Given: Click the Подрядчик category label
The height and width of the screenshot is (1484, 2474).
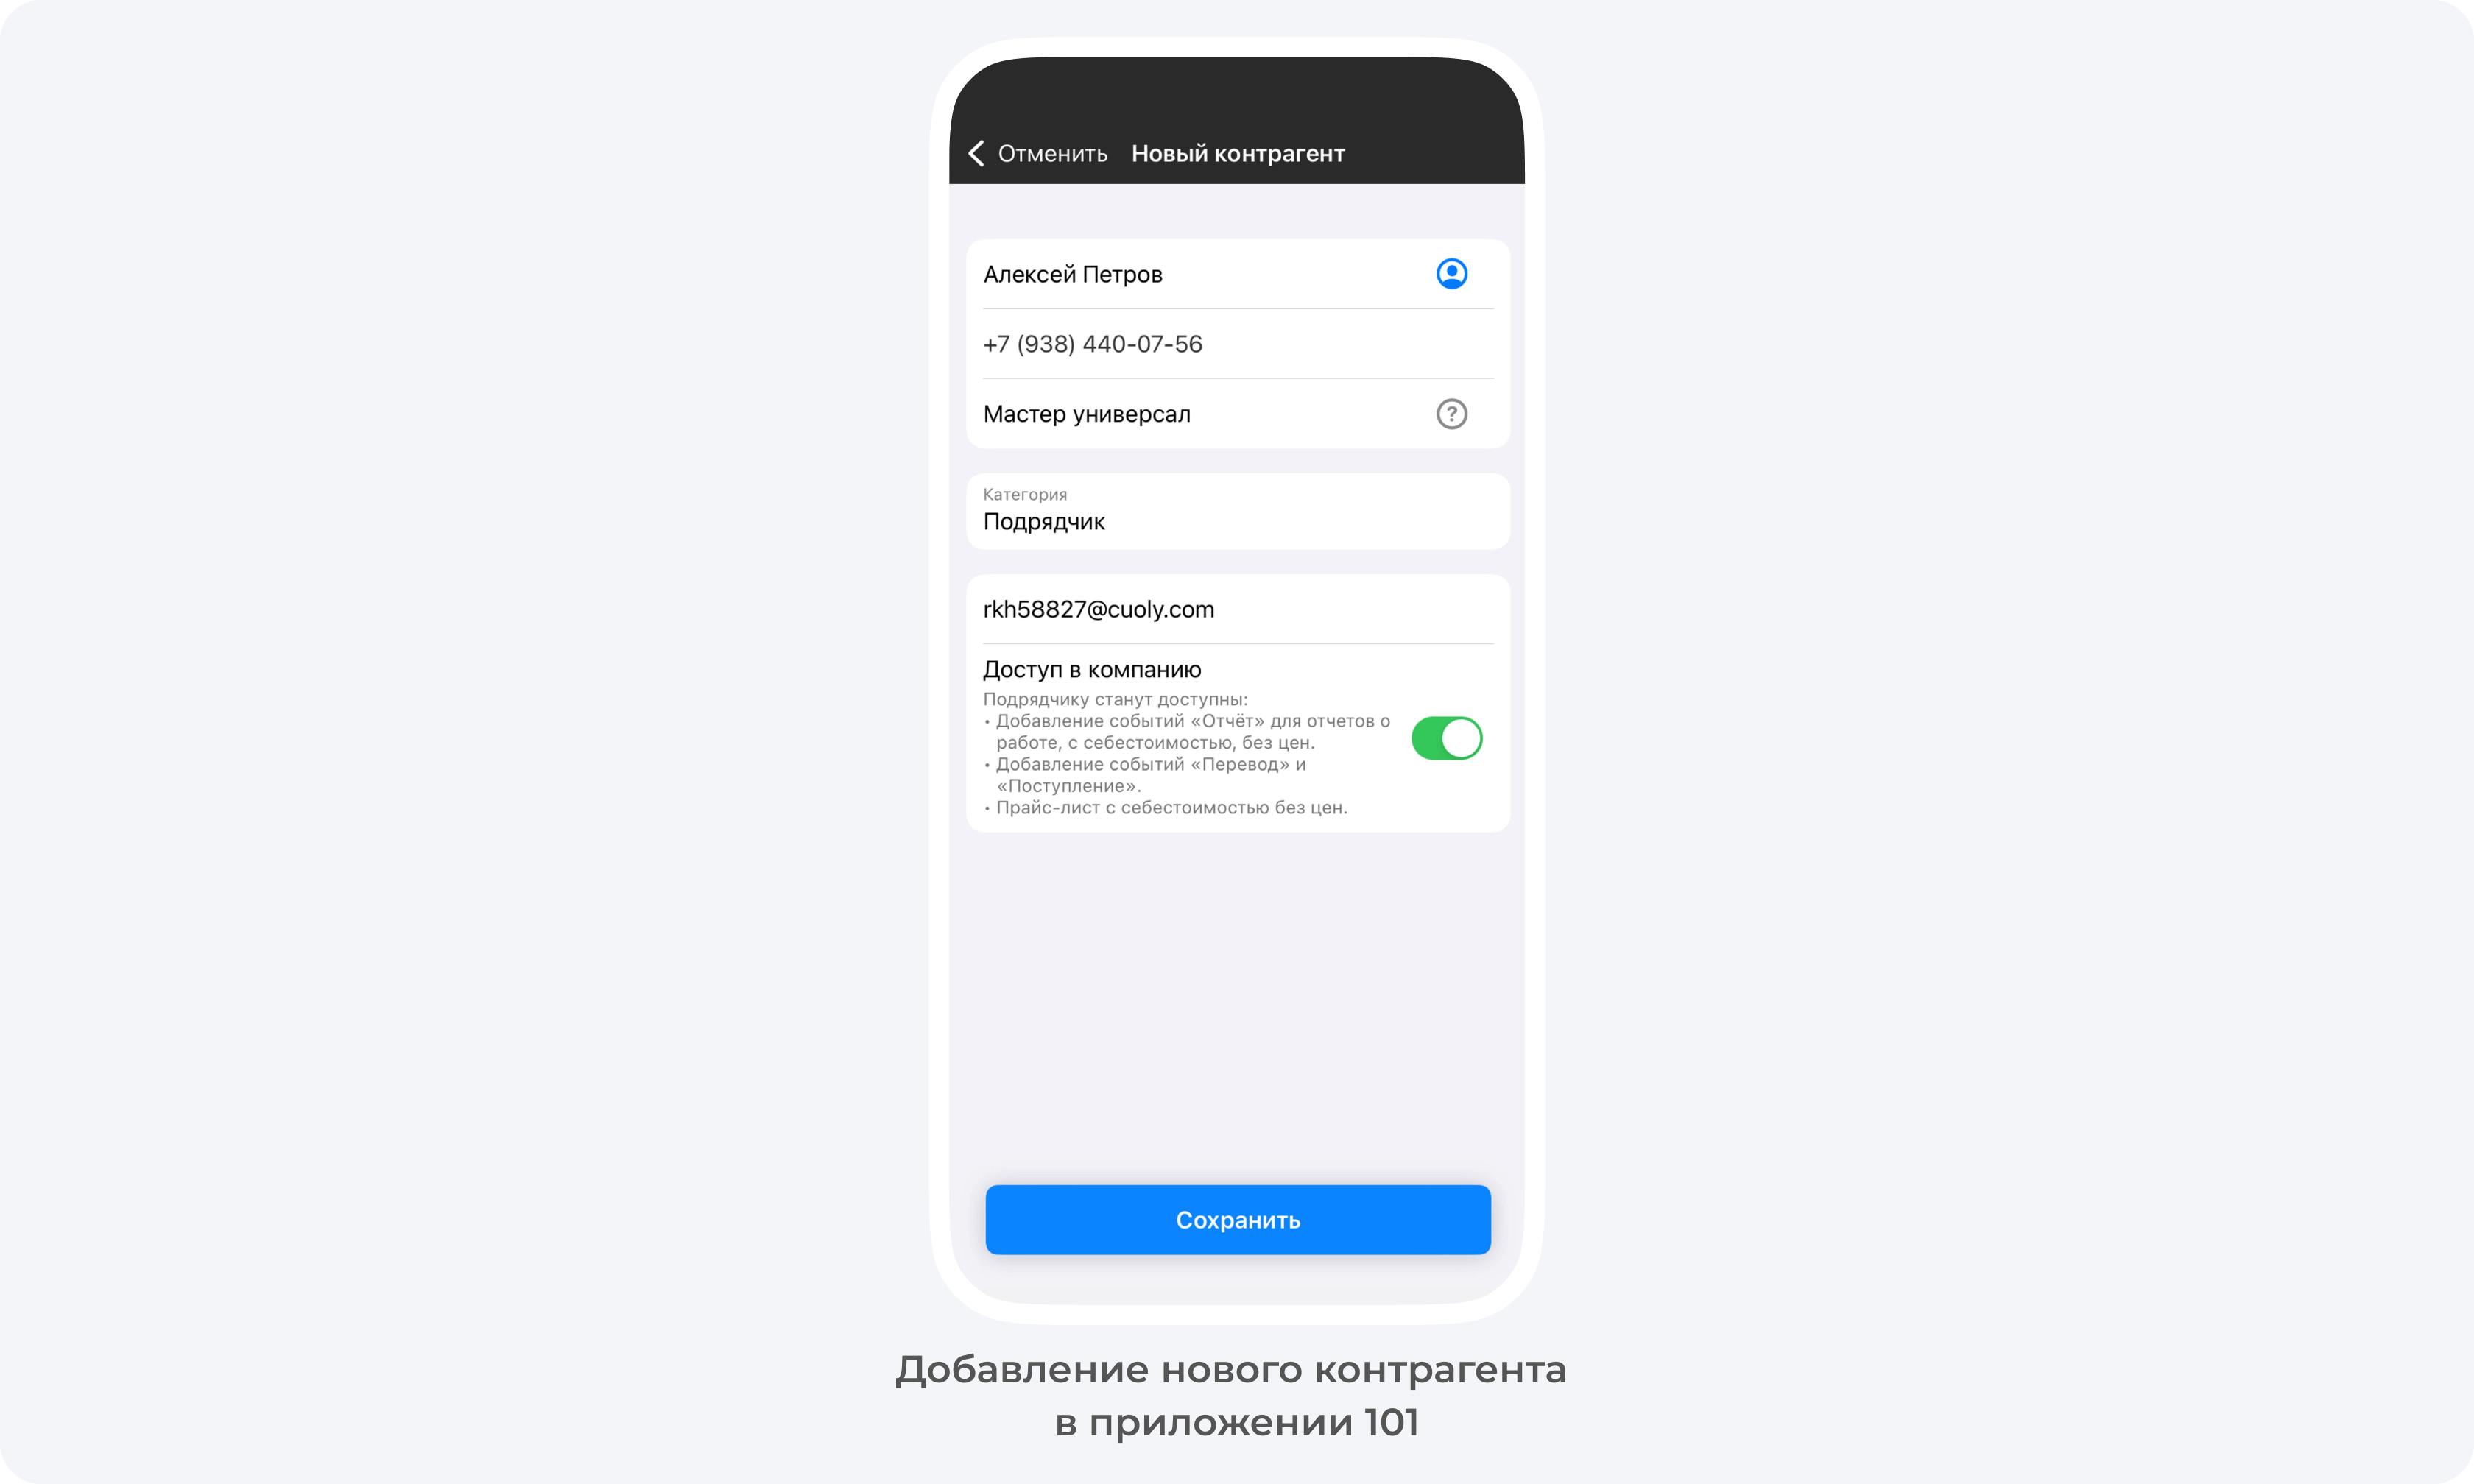Looking at the screenshot, I should pyautogui.click(x=1044, y=521).
